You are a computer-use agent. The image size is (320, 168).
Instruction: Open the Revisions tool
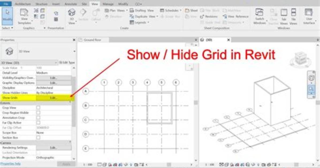pos(209,17)
